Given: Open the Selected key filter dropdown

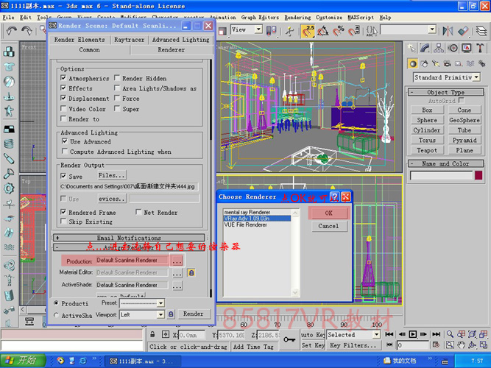Looking at the screenshot, I should tap(376, 334).
